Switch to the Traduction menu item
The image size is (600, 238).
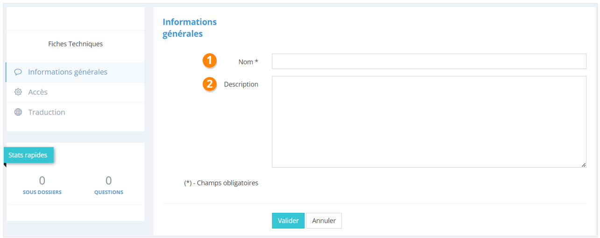[47, 112]
